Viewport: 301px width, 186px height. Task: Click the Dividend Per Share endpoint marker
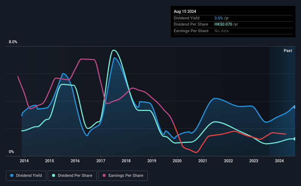tap(295, 139)
